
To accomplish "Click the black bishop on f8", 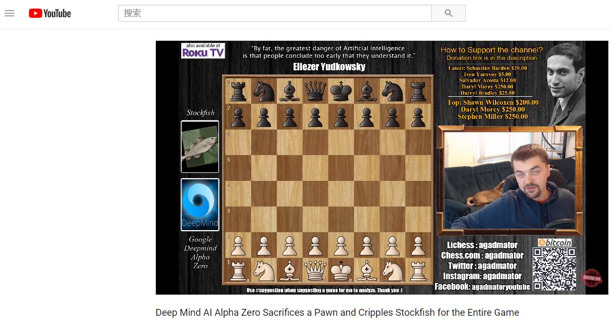I will (367, 92).
